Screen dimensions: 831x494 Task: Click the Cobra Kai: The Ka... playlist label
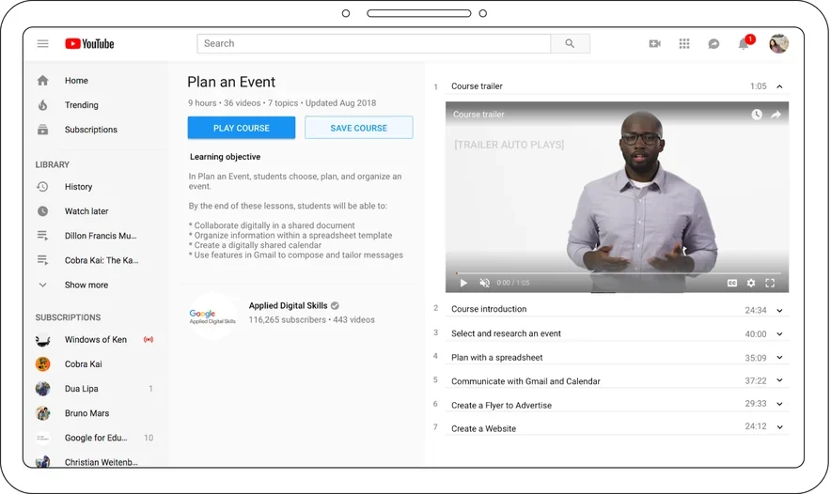pos(102,260)
